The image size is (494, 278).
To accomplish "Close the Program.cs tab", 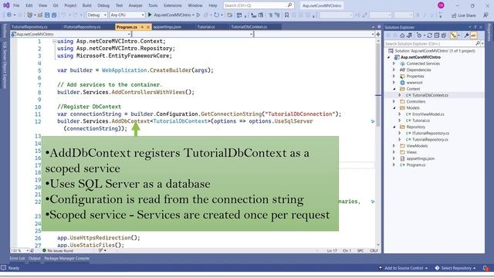I will tap(148, 27).
